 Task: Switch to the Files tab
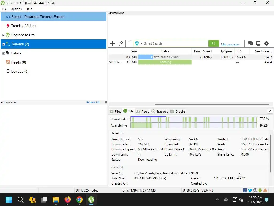115,111
